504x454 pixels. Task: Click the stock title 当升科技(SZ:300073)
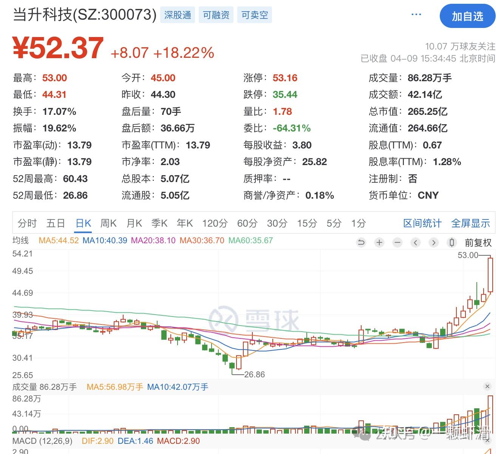click(85, 15)
